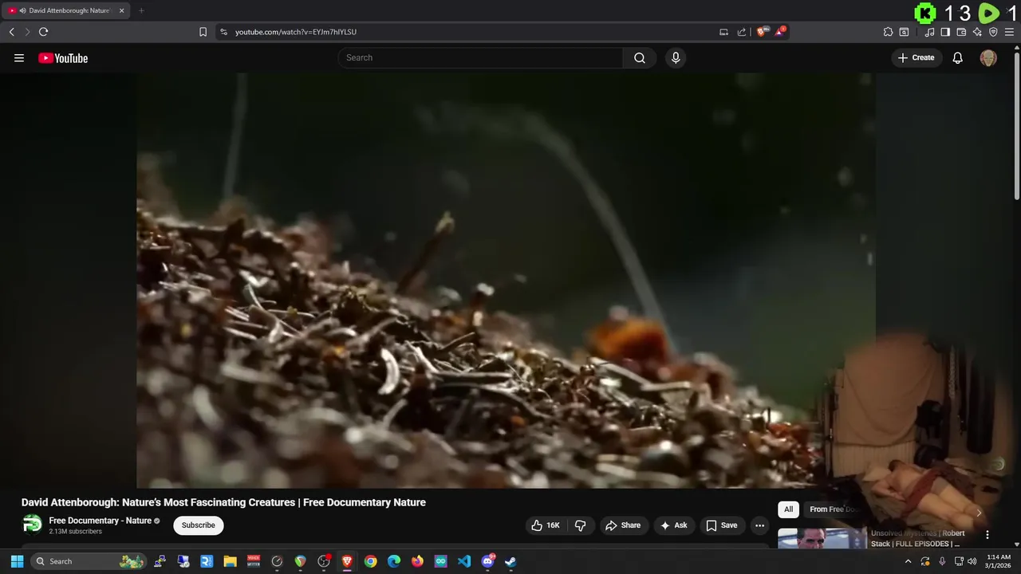Toggle the browser sidebar panel icon

pyautogui.click(x=945, y=32)
